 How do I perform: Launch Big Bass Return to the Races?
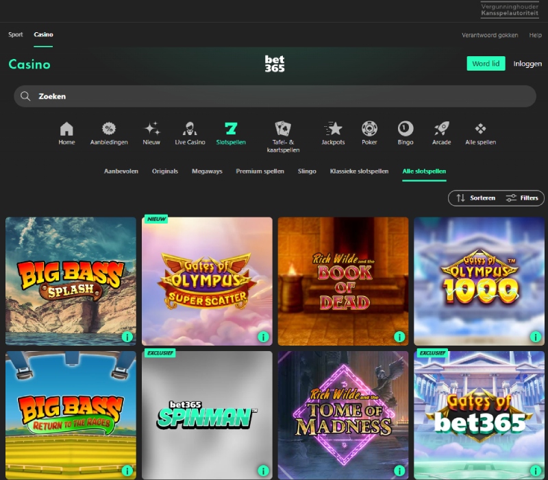tap(71, 416)
